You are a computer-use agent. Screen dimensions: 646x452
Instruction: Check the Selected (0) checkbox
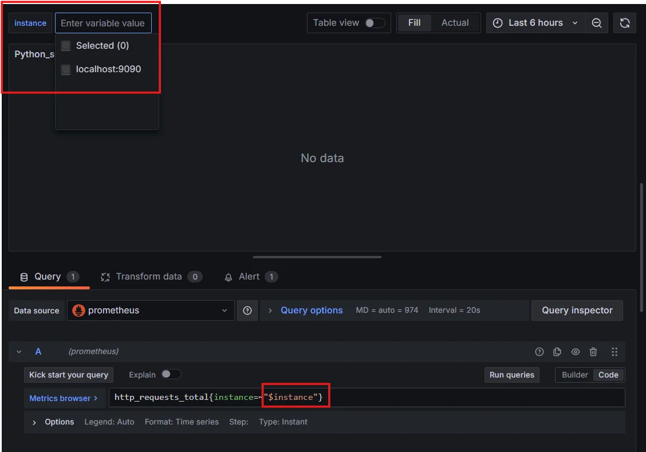65,45
